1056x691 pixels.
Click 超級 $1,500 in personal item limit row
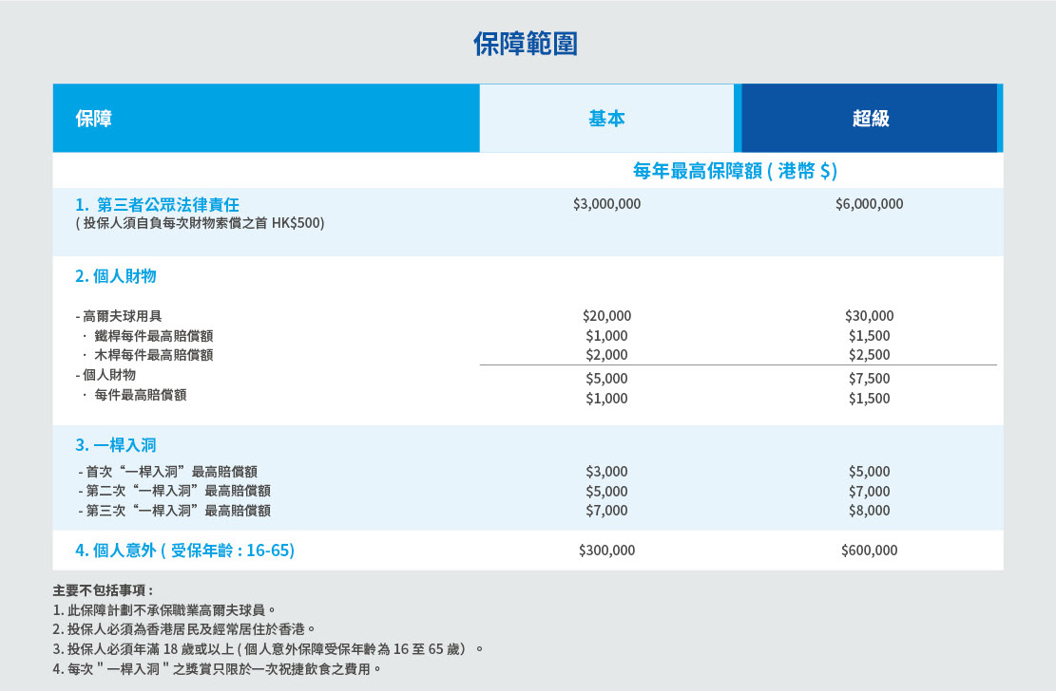(x=870, y=399)
